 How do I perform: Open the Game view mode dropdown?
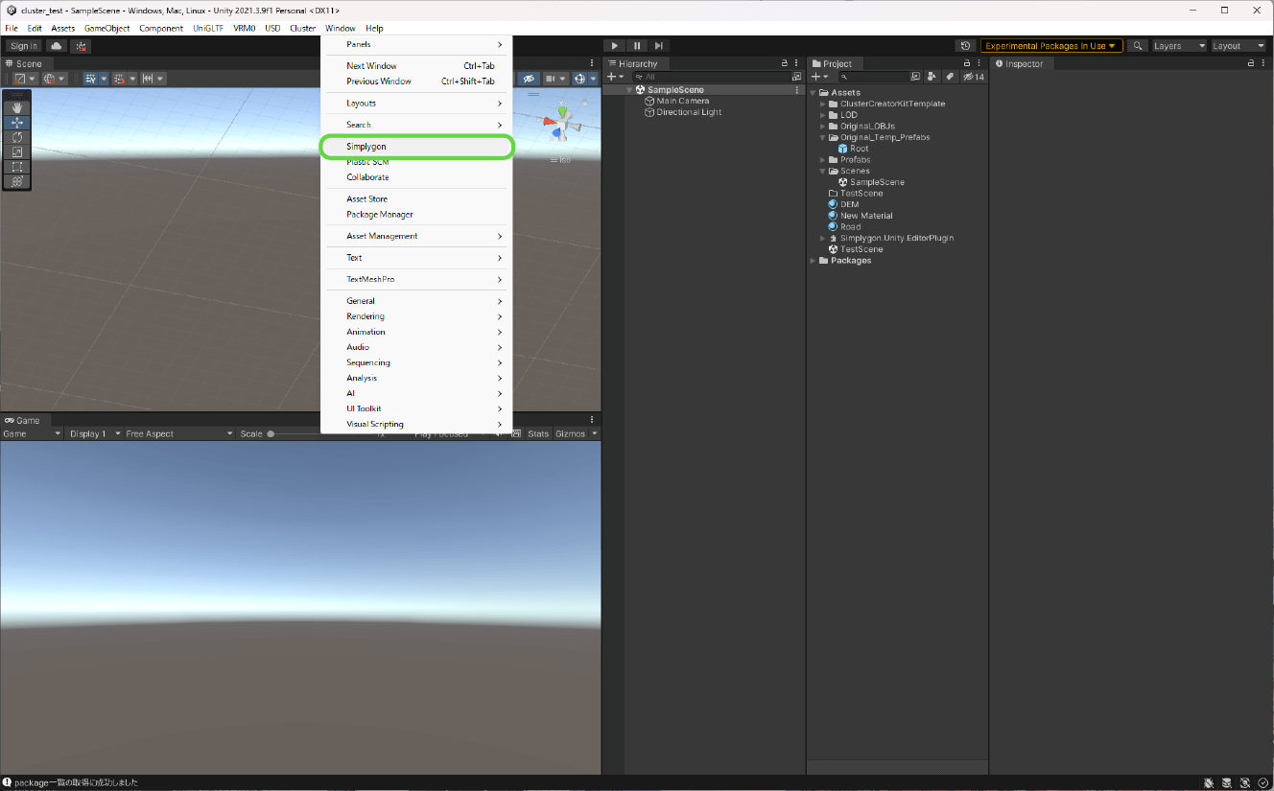coord(32,434)
